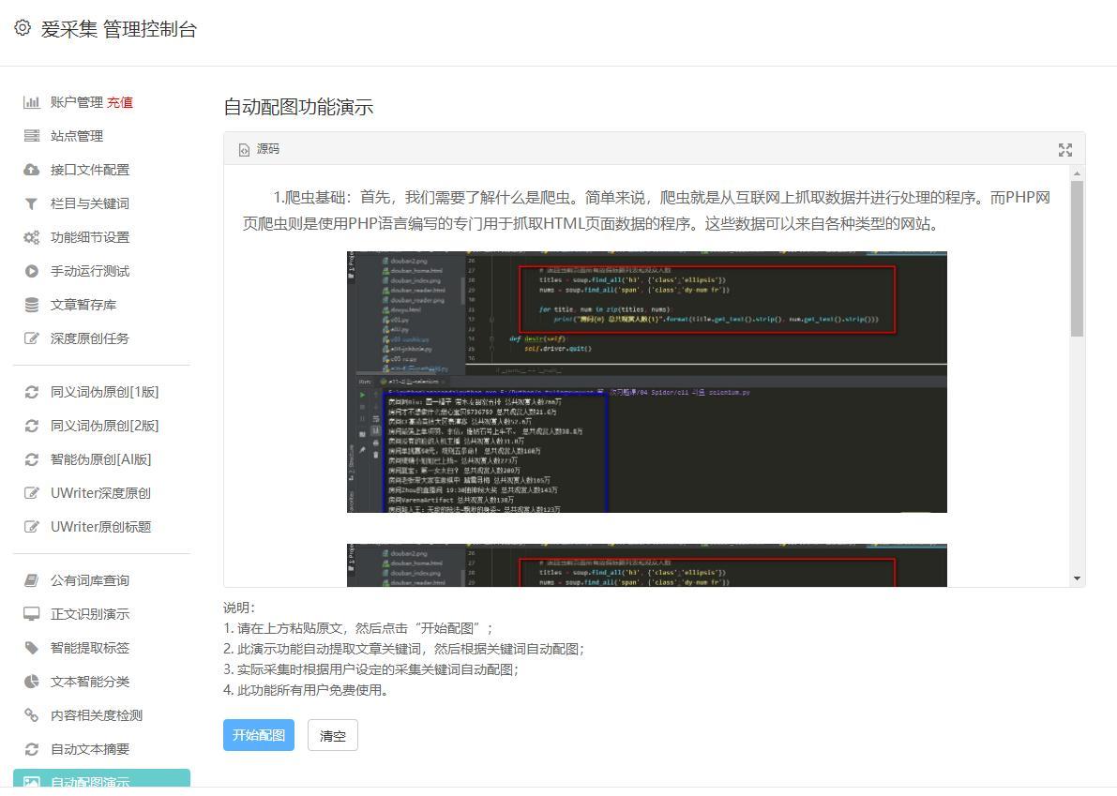
Task: Click the database icon next to 文章暂存库
Action: coord(31,305)
